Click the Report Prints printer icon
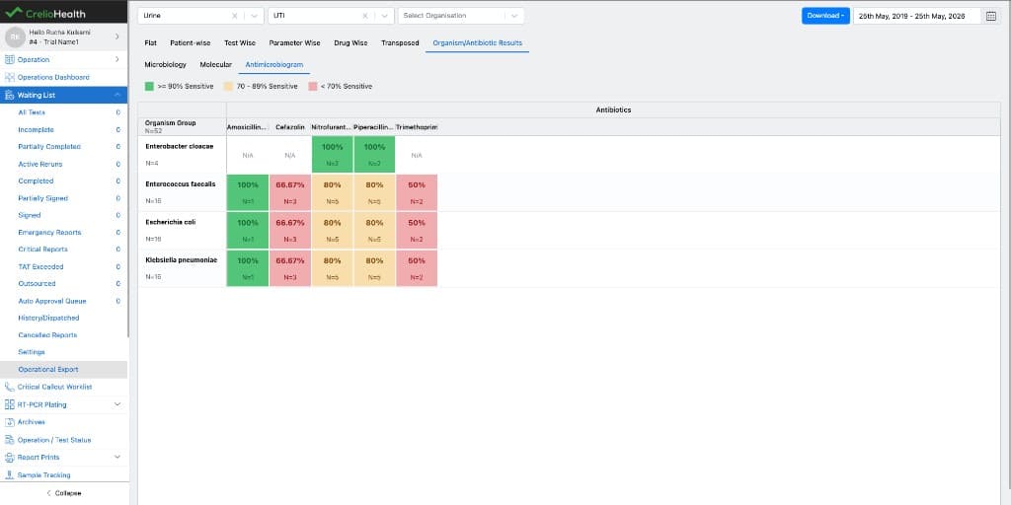The height and width of the screenshot is (505, 1011). click(x=10, y=458)
